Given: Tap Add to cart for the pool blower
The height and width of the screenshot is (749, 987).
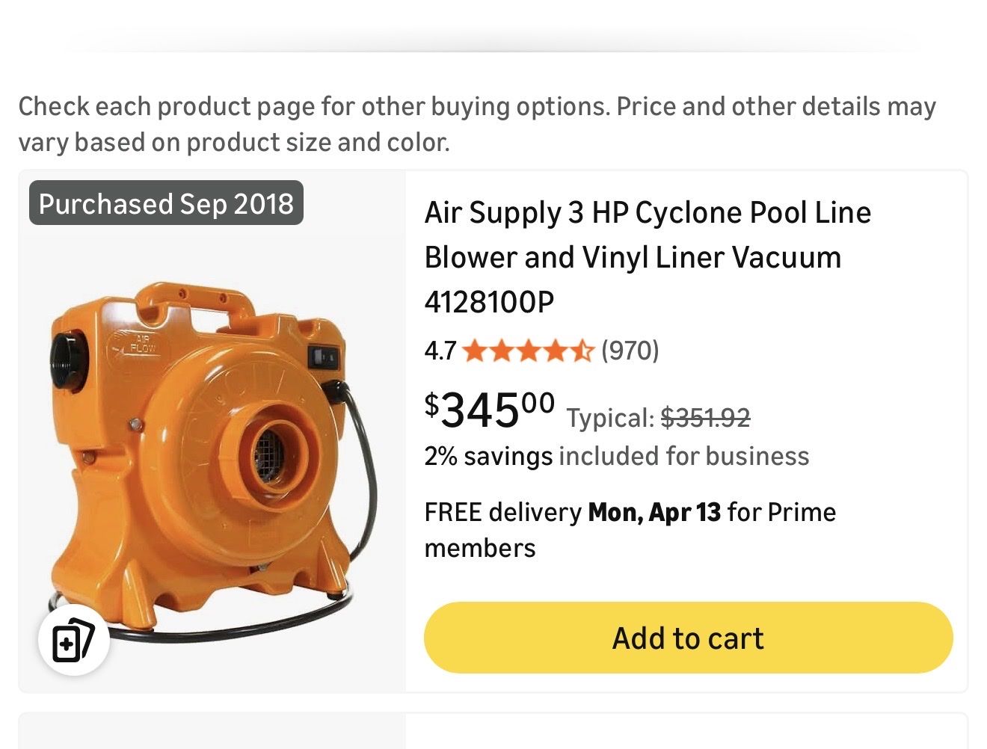Looking at the screenshot, I should (687, 637).
